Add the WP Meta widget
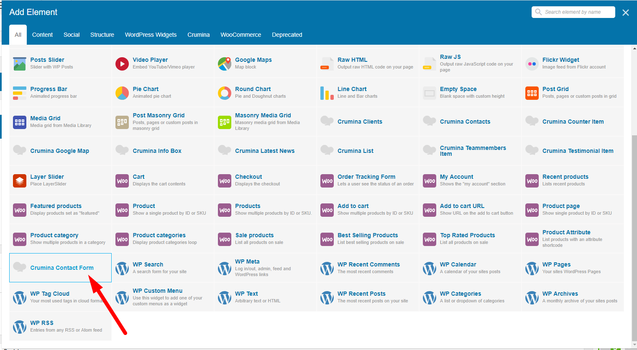The width and height of the screenshot is (637, 350). 265,268
